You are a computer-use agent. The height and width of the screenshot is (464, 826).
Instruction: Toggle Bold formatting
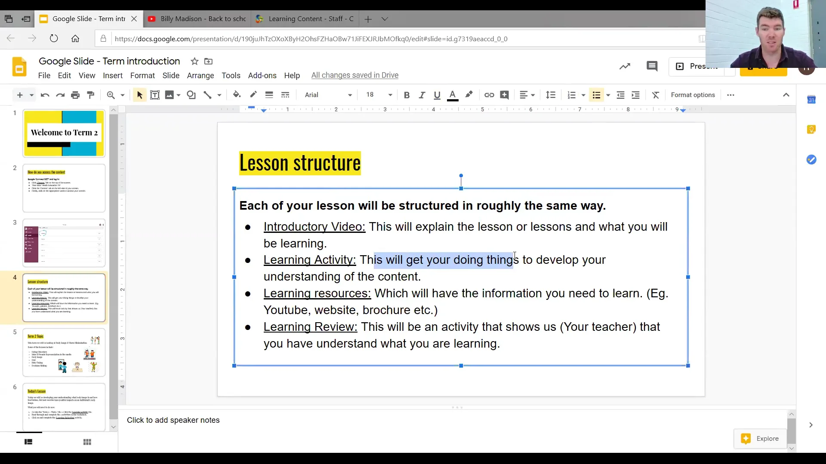tap(407, 95)
